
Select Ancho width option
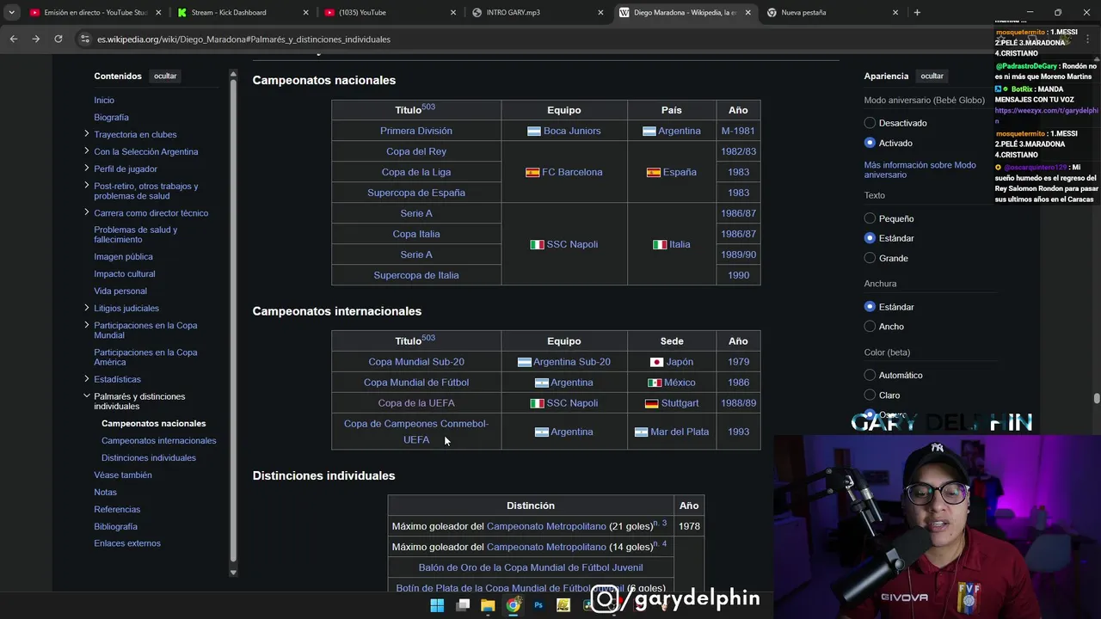coord(870,327)
